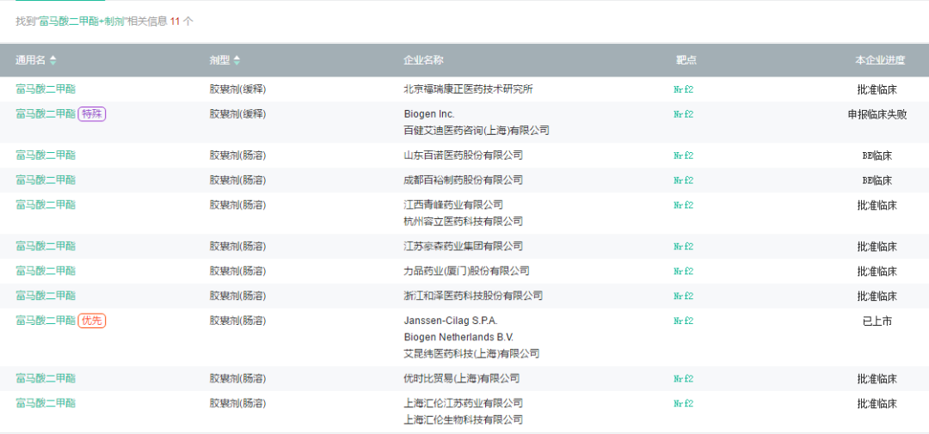Image resolution: width=929 pixels, height=434 pixels.
Task: Click the 靶点 column header
Action: click(686, 60)
